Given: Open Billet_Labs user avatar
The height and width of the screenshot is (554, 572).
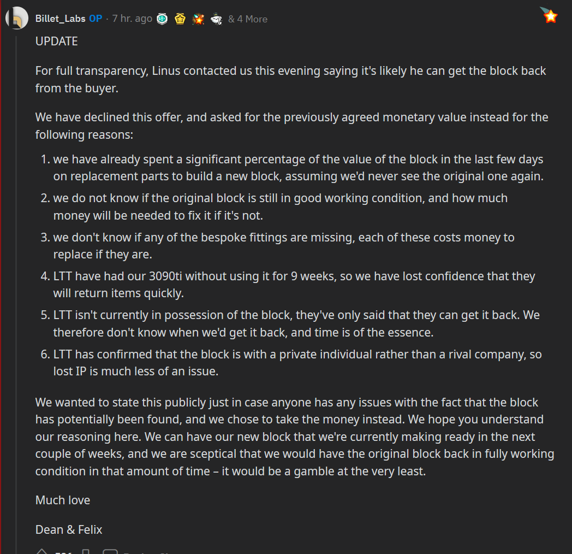Looking at the screenshot, I should pos(17,18).
